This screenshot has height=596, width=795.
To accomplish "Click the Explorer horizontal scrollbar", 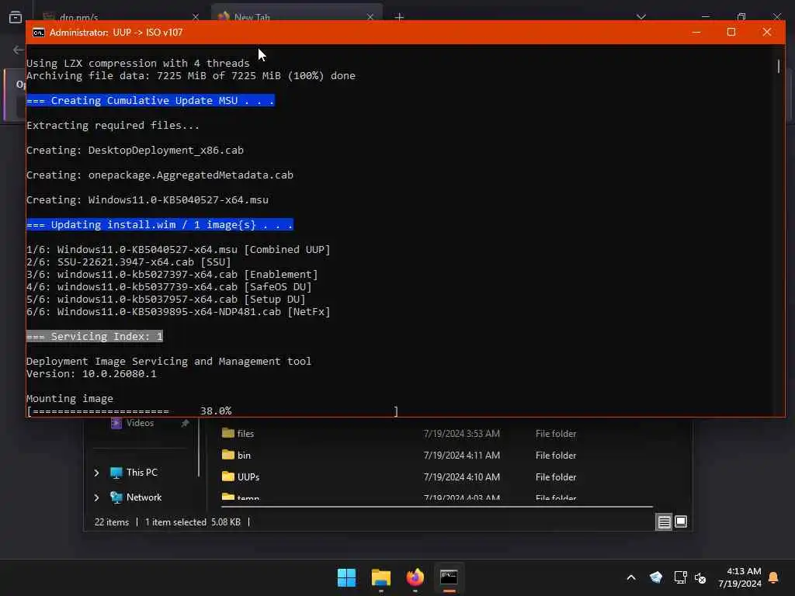I will [x=437, y=506].
